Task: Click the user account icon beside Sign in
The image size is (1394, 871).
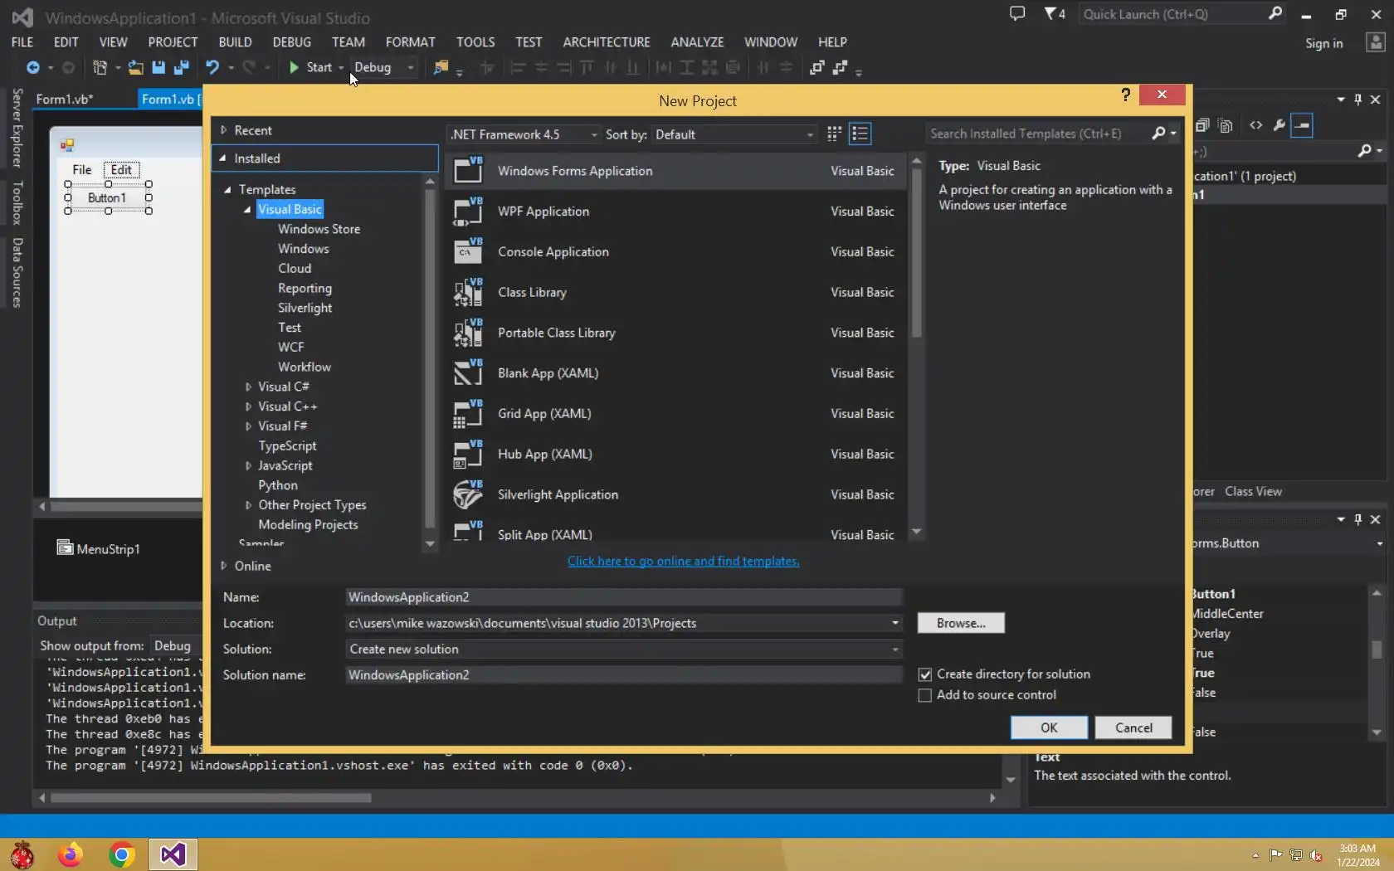Action: click(x=1376, y=42)
